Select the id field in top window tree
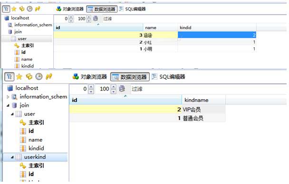The height and width of the screenshot is (184, 289). coord(23,52)
